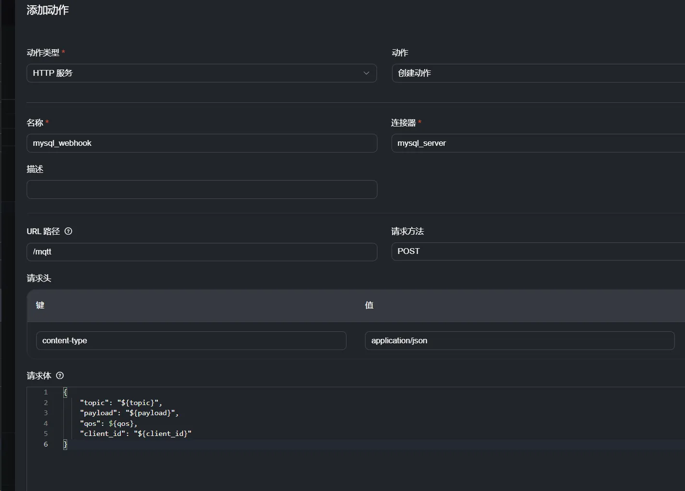685x491 pixels.
Task: Click the "client_id" line in request body
Action: point(136,434)
